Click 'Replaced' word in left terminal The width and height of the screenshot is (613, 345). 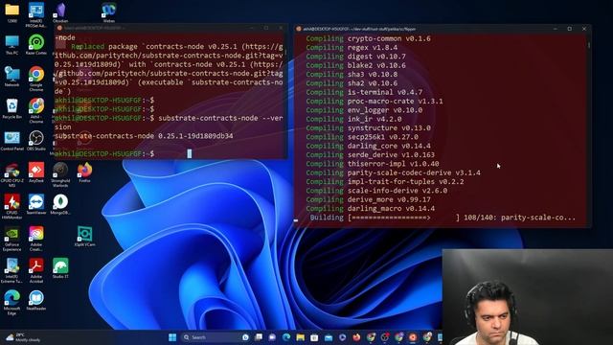coord(87,47)
